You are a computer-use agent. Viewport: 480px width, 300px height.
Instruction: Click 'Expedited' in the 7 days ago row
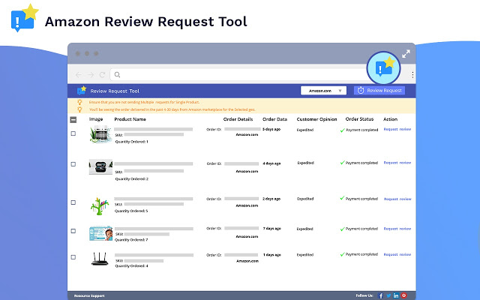click(x=305, y=229)
